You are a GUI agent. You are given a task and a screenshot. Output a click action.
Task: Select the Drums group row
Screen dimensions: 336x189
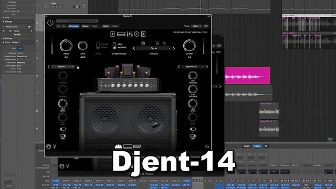point(17,35)
